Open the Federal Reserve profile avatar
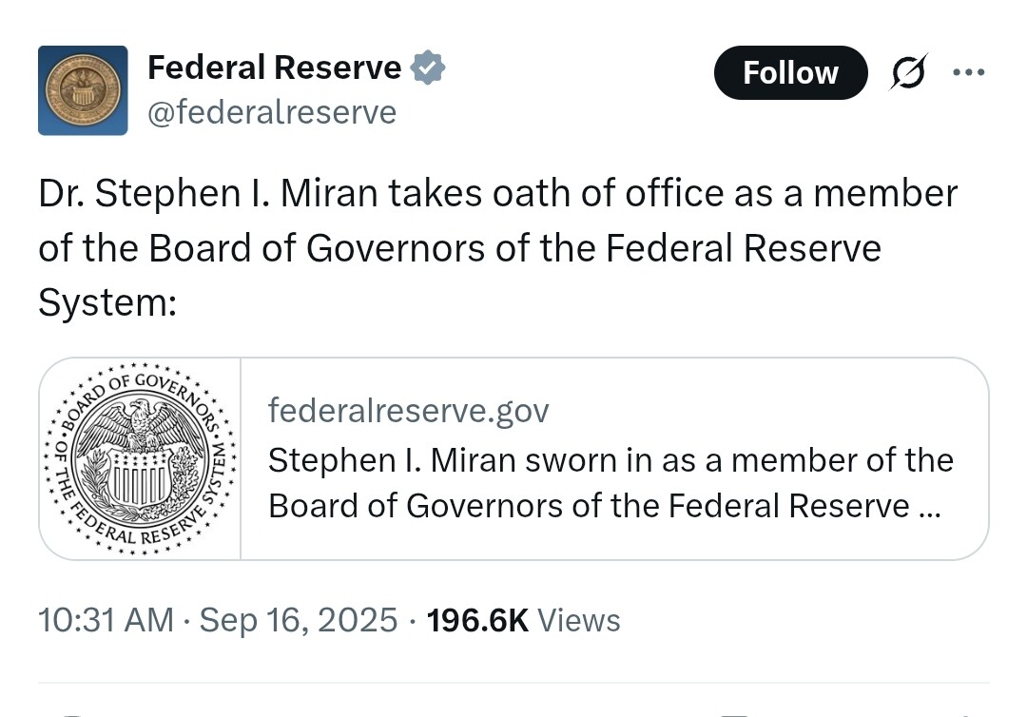The width and height of the screenshot is (1027, 717). 83,90
